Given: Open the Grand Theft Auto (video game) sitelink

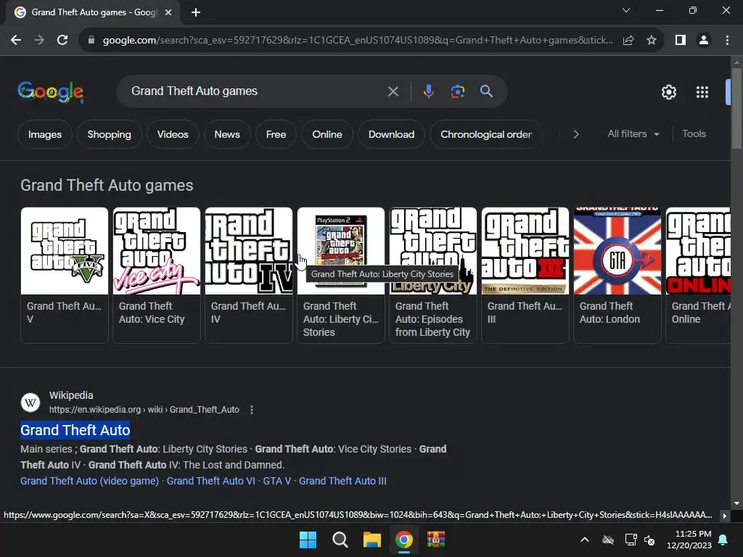Looking at the screenshot, I should tap(89, 481).
